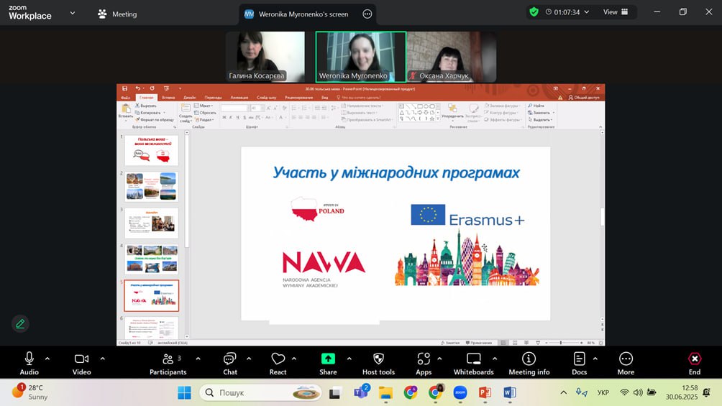This screenshot has height=406, width=722.
Task: Select Weronika Myronenko video tile
Action: point(360,57)
